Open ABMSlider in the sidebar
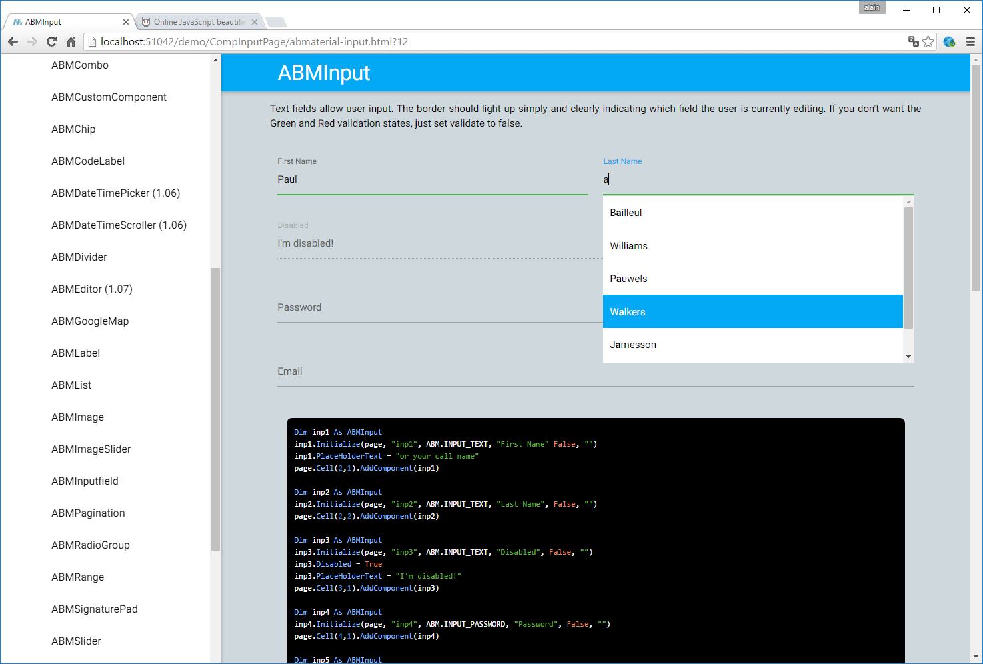The height and width of the screenshot is (664, 983). pos(77,641)
